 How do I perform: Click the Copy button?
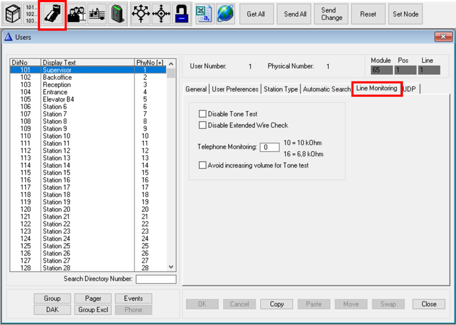point(276,304)
